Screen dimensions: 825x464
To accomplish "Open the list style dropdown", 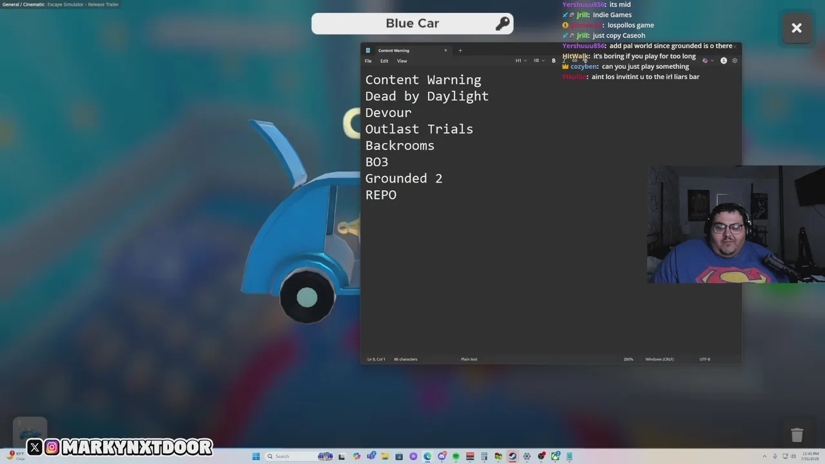I will [538, 61].
